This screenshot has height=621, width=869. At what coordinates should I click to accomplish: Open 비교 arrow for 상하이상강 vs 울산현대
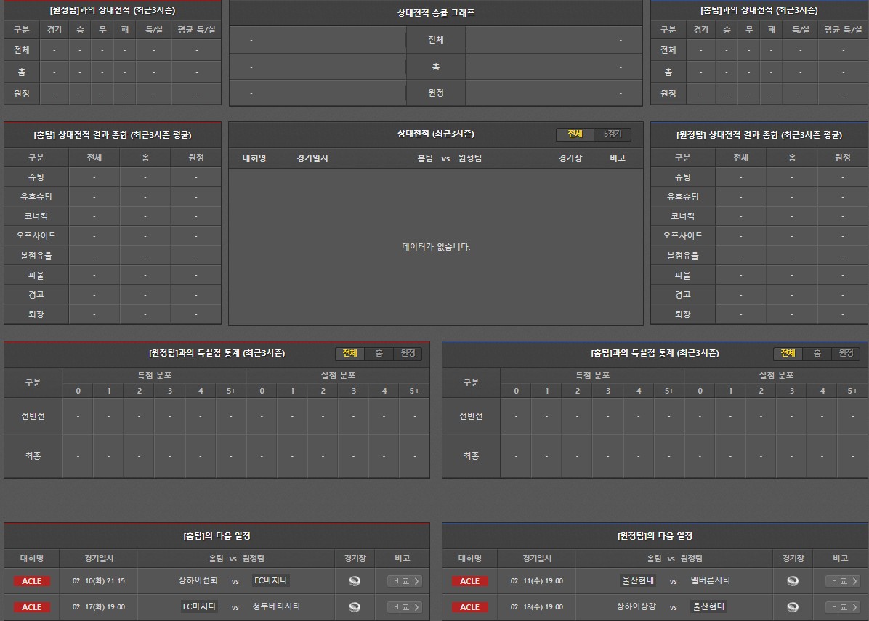point(843,607)
